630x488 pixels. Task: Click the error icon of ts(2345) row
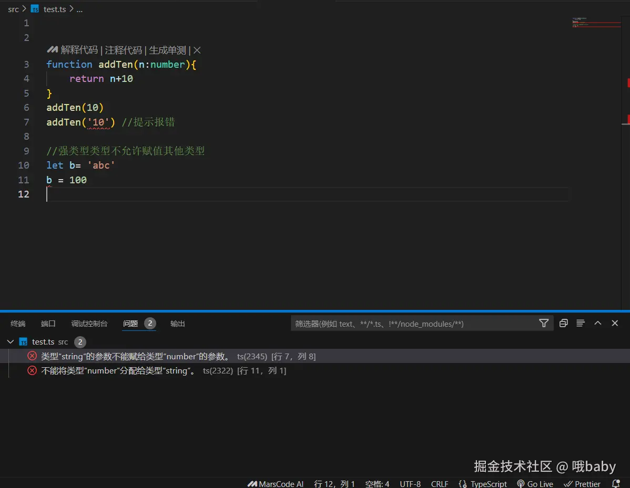pyautogui.click(x=32, y=356)
